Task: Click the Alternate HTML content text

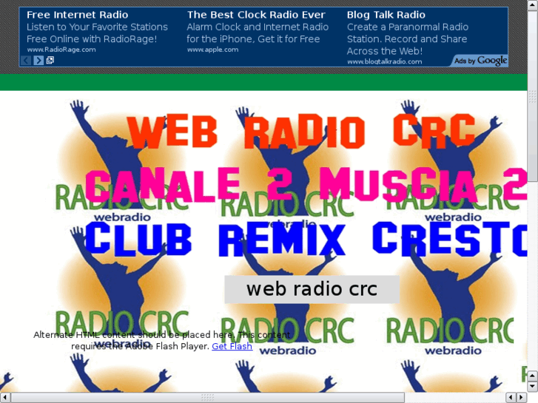Action: click(x=161, y=341)
